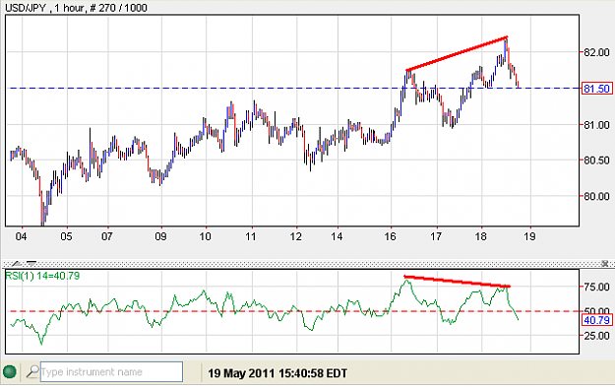Select the red trendline on RSI panel
The height and width of the screenshot is (387, 615).
pos(458,282)
